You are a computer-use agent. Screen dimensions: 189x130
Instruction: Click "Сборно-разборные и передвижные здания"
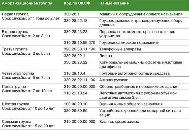(x=139, y=87)
